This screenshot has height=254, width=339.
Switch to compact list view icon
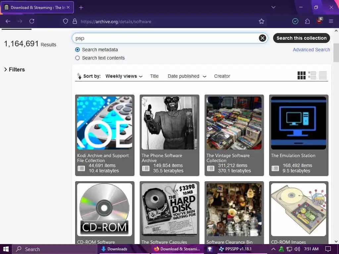click(322, 75)
